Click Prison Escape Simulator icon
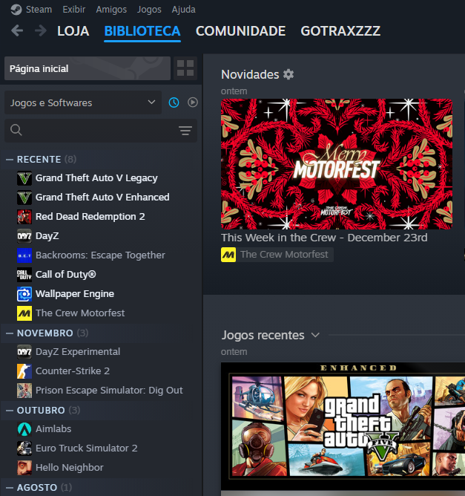This screenshot has width=465, height=496. click(x=24, y=391)
